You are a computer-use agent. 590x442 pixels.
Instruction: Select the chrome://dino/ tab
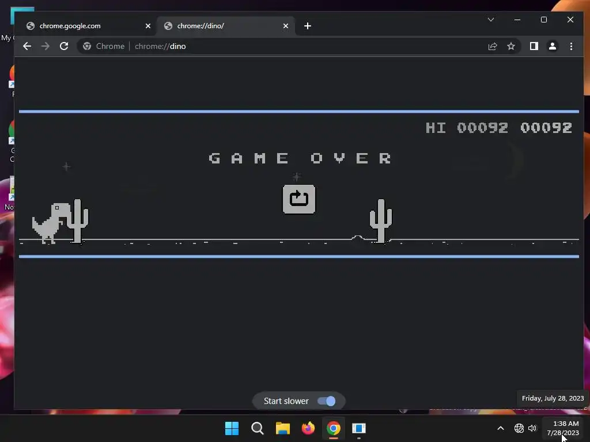[226, 26]
